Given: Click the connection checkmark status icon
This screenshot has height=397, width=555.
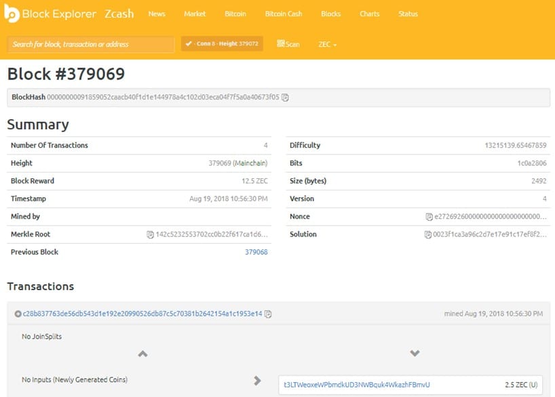Looking at the screenshot, I should point(189,43).
